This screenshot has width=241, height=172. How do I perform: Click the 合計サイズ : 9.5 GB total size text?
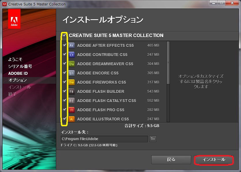pos(142,126)
